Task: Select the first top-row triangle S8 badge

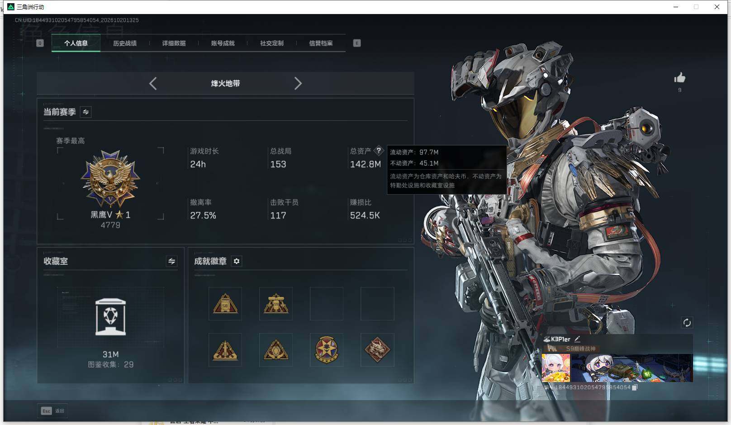Action: [225, 304]
